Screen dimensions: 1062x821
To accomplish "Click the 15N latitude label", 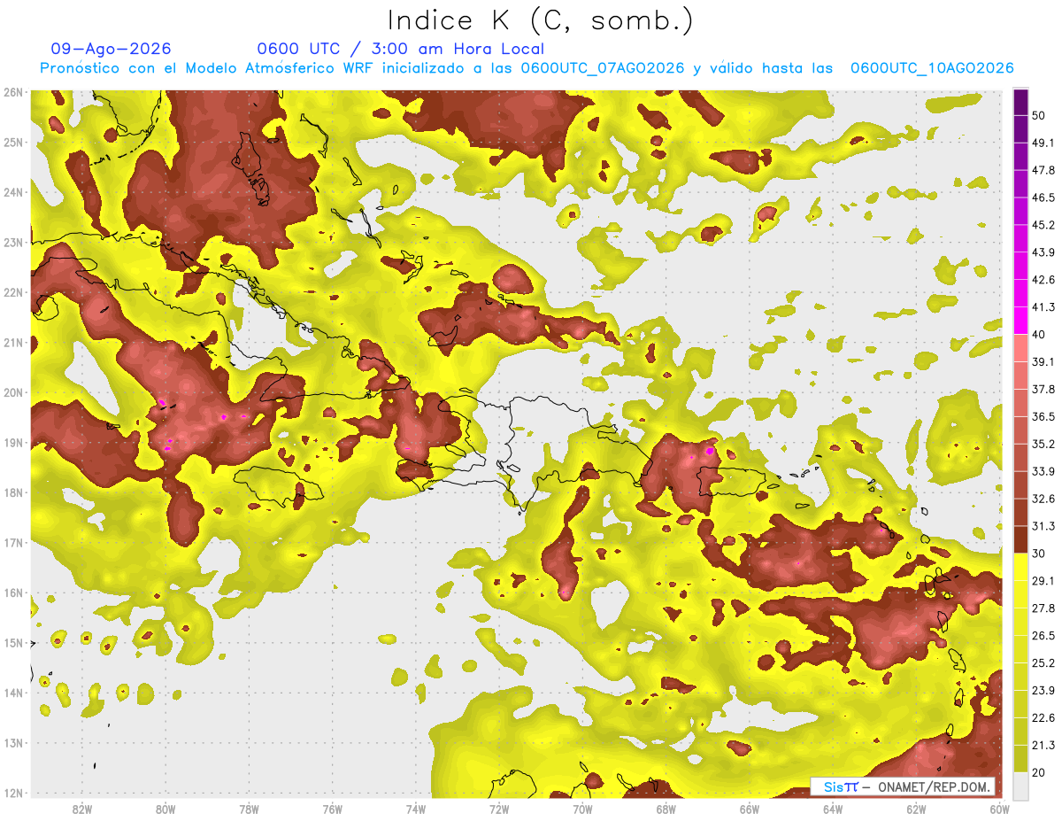I will [13, 642].
